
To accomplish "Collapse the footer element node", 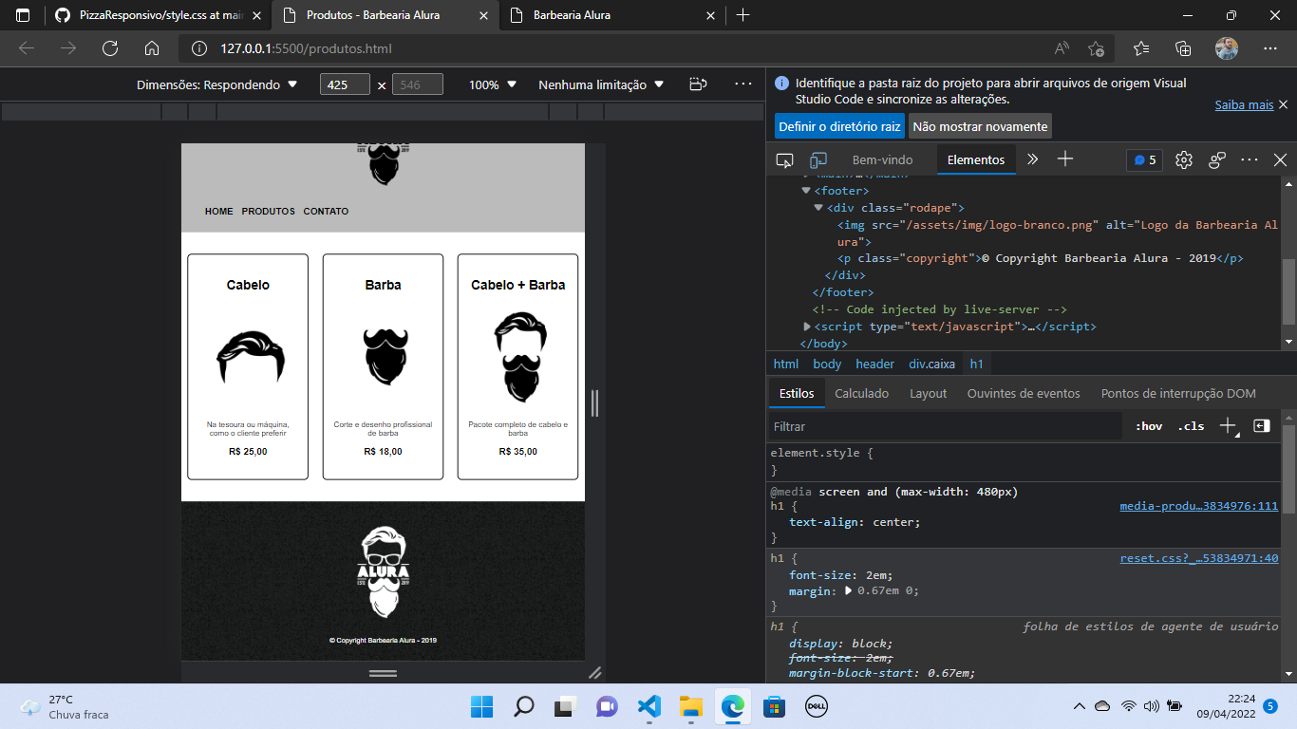I will point(806,191).
